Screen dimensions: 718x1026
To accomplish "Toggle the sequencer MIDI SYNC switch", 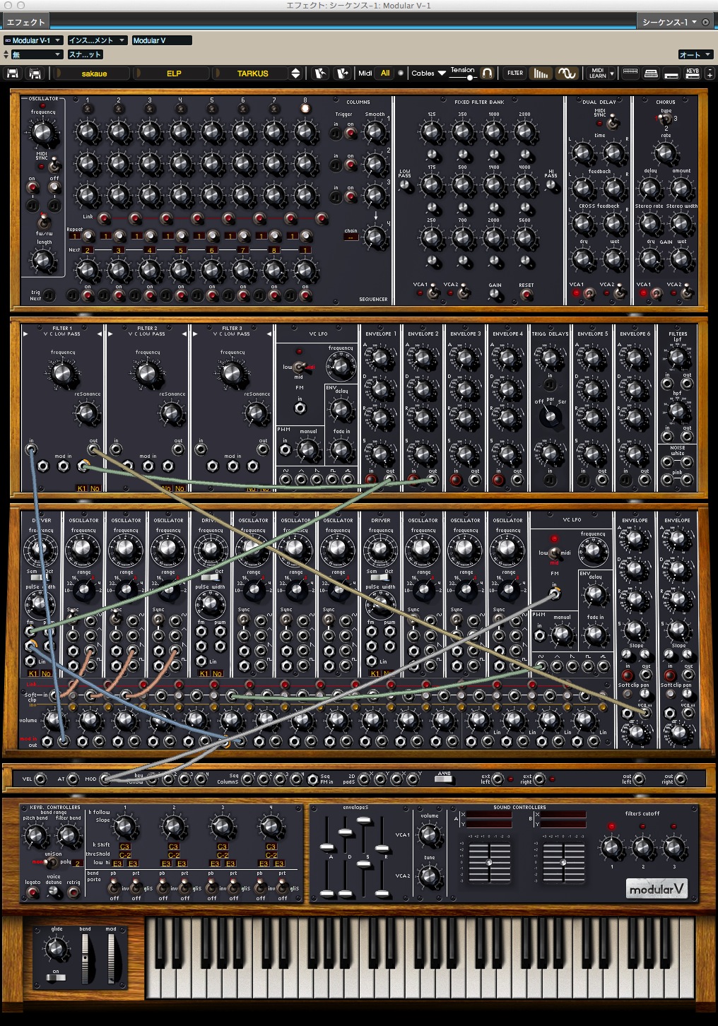I will point(53,165).
